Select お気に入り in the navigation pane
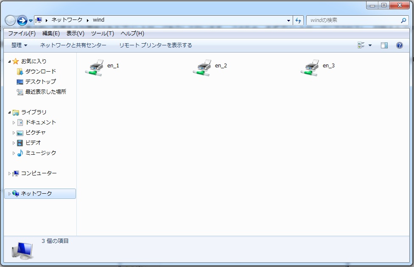This screenshot has width=414, height=267. (x=34, y=61)
